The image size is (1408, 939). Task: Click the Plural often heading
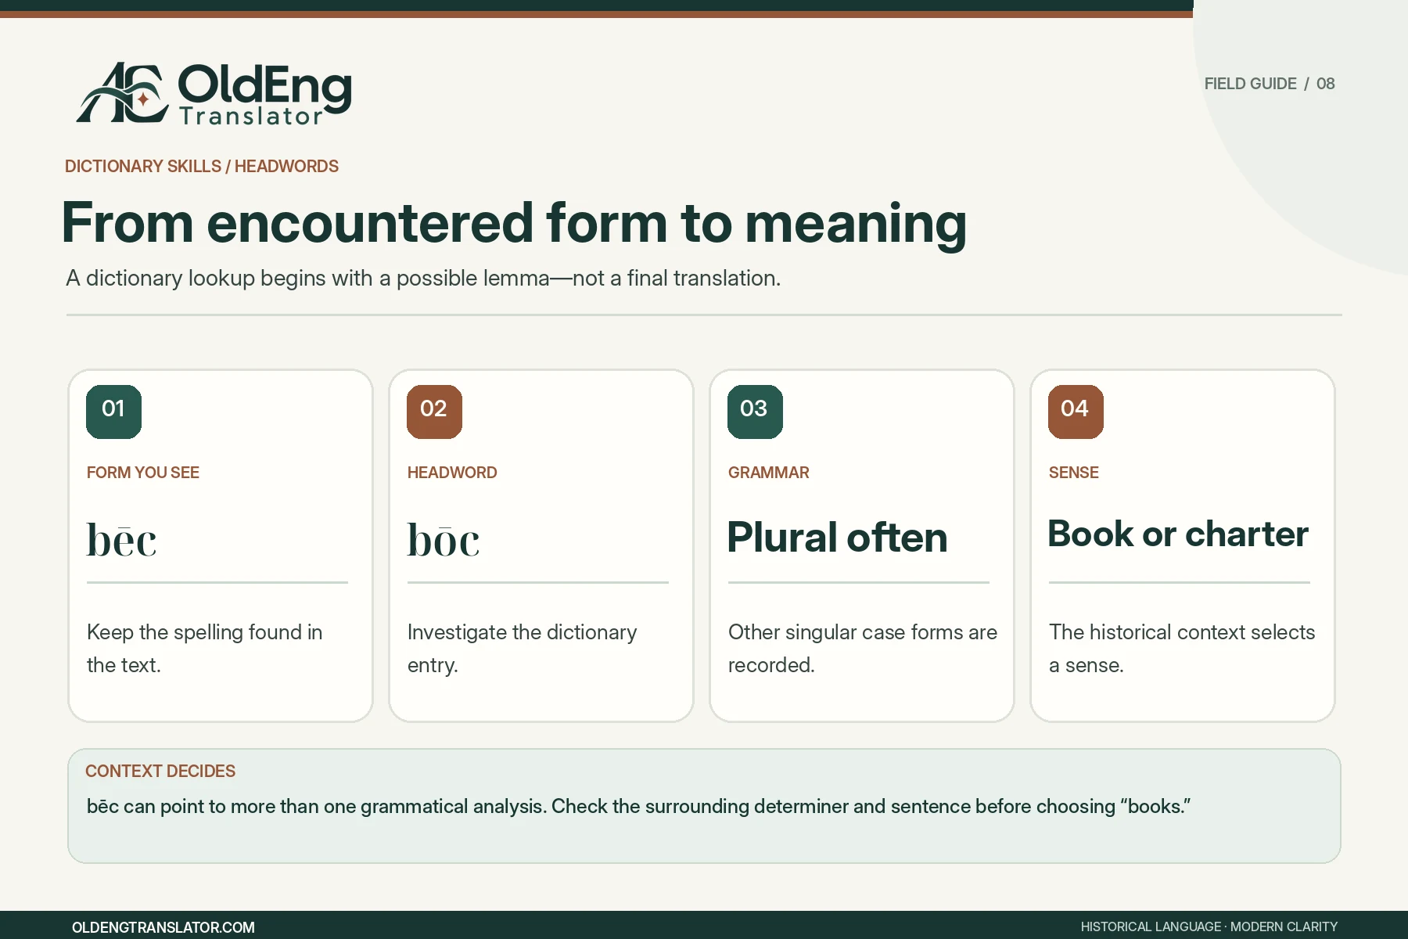coord(837,538)
